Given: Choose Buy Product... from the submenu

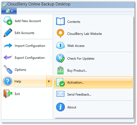Looking at the screenshot, I should click(93, 70).
